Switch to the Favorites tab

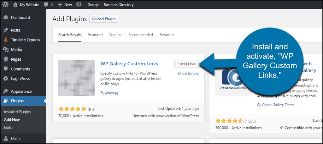[x=167, y=35]
